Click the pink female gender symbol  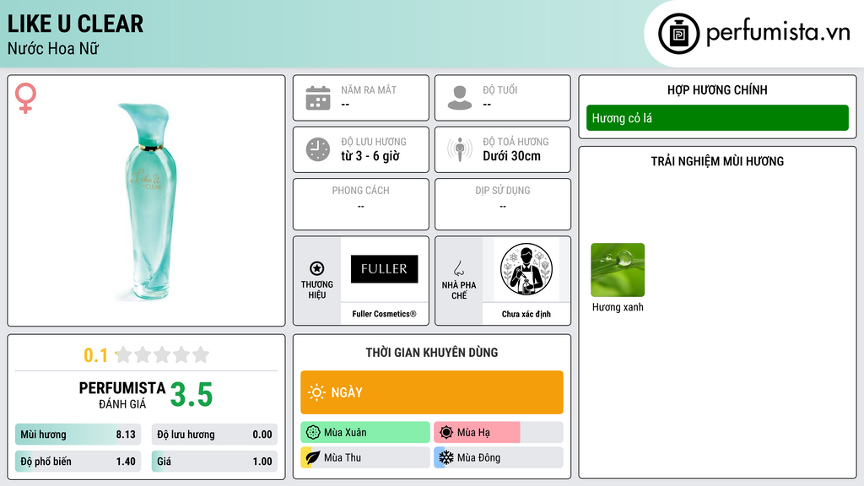(25, 98)
